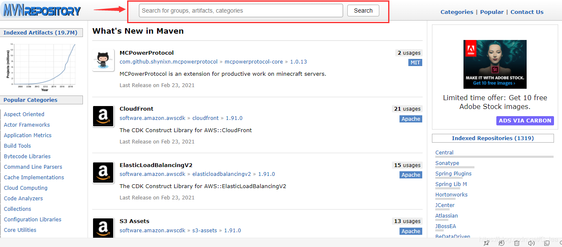Click the CloudFront Amazon logo icon
The height and width of the screenshot is (247, 562).
[103, 116]
